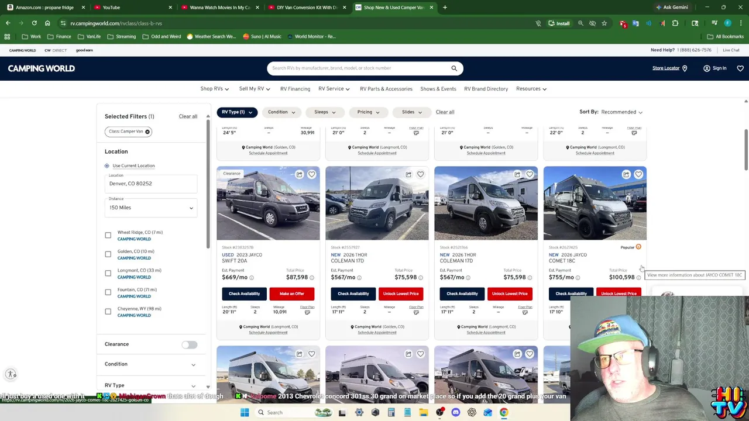This screenshot has height=421, width=749.
Task: Open the Live Chat link
Action: (731, 50)
